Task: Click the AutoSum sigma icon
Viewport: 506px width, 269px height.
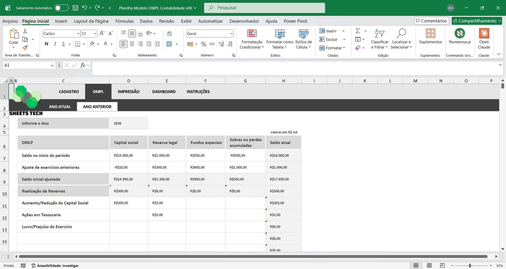Action: (358, 31)
